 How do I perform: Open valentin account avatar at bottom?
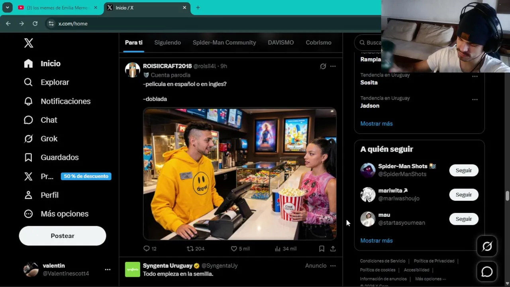tap(31, 269)
